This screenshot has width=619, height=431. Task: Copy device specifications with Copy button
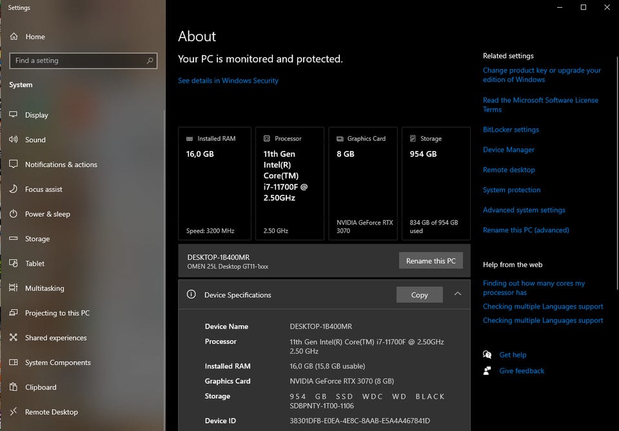point(419,295)
